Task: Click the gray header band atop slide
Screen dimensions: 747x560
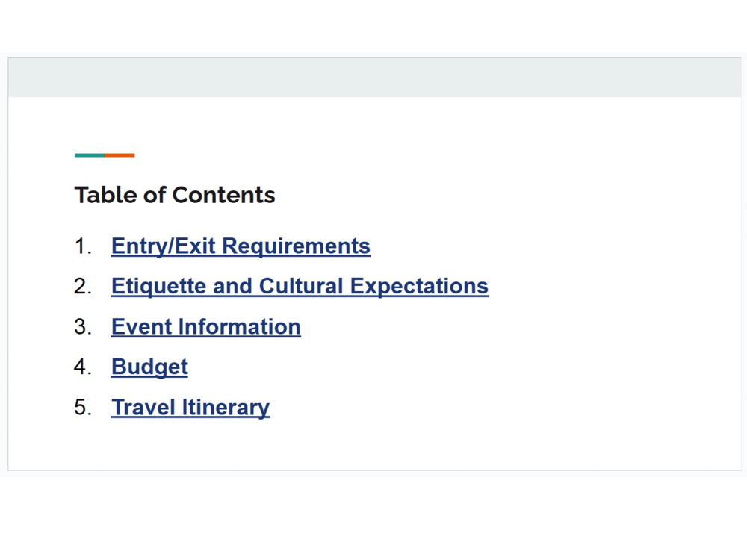Action: [374, 78]
